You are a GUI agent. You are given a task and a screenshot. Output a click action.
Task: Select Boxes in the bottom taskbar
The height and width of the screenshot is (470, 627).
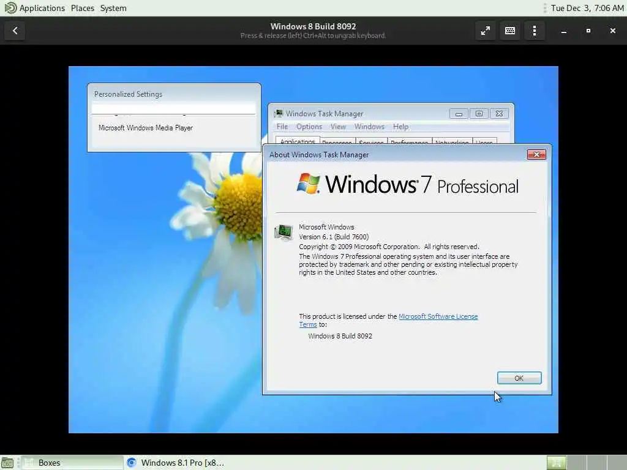coord(72,463)
